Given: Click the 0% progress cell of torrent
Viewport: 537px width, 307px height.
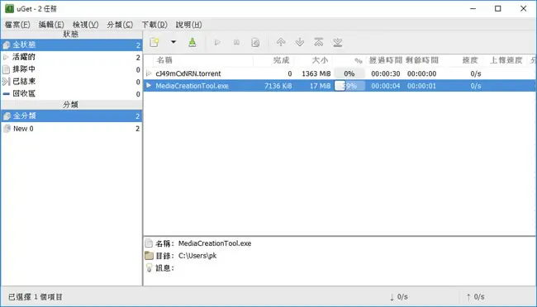Looking at the screenshot, I should click(x=349, y=73).
